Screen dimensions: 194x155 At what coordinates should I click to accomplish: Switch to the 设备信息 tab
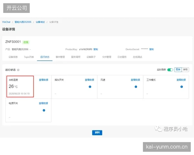tap(13, 57)
